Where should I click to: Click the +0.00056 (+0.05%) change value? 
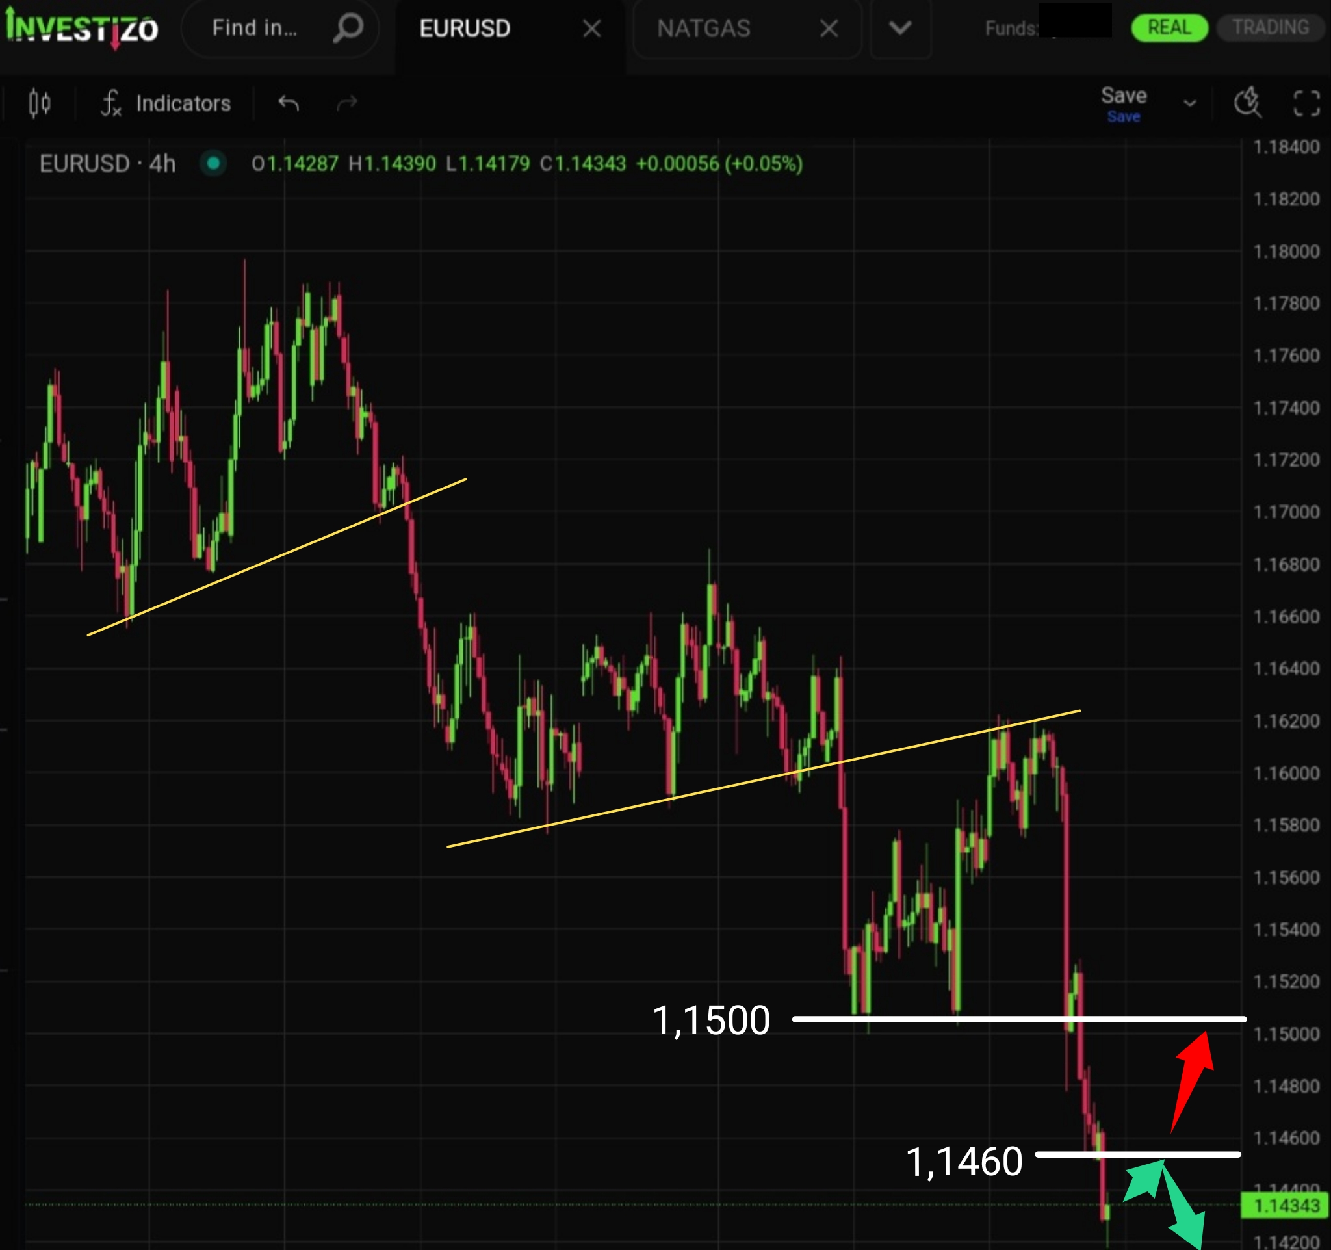point(719,164)
